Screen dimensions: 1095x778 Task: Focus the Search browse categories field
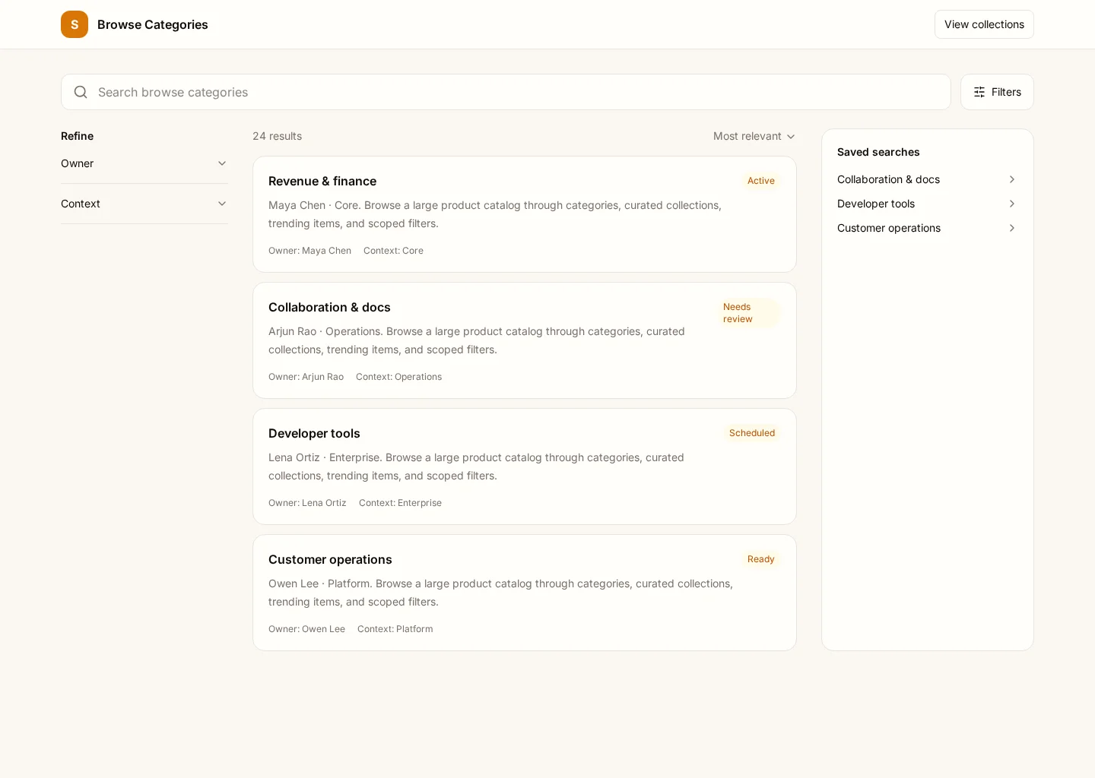click(x=506, y=92)
